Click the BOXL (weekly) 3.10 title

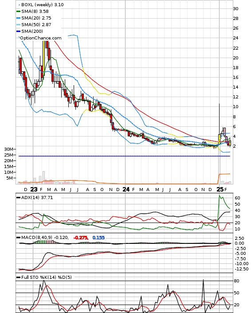[42, 4]
